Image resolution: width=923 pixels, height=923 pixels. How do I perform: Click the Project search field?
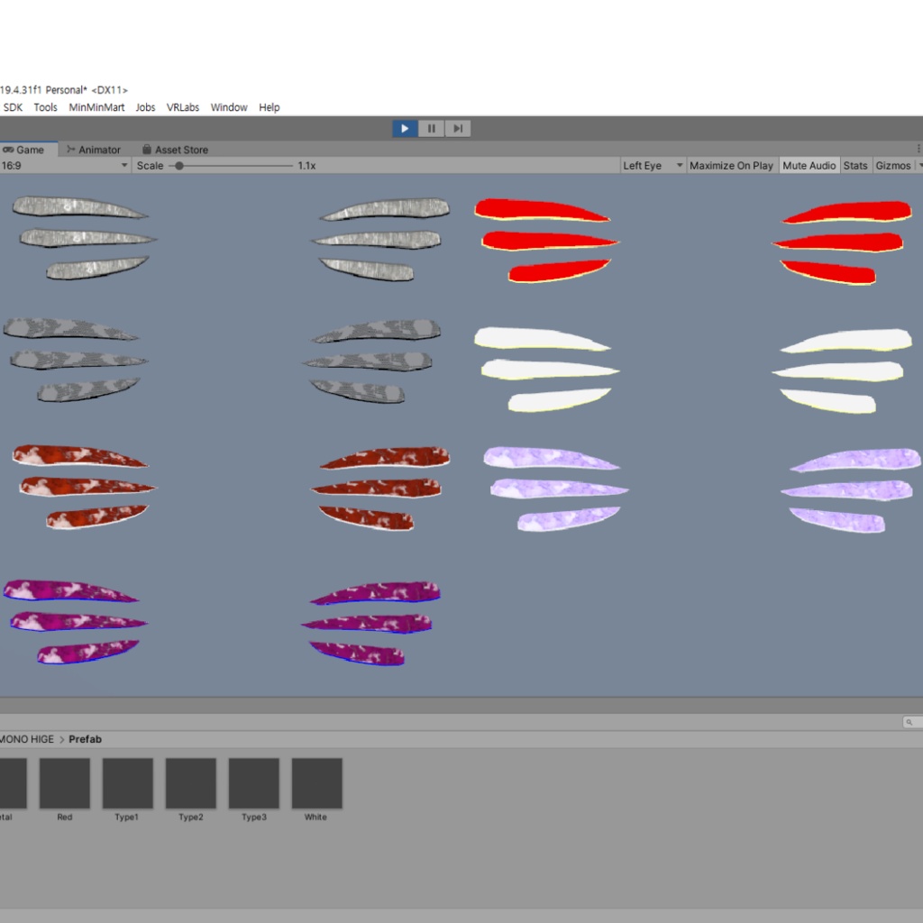point(912,722)
